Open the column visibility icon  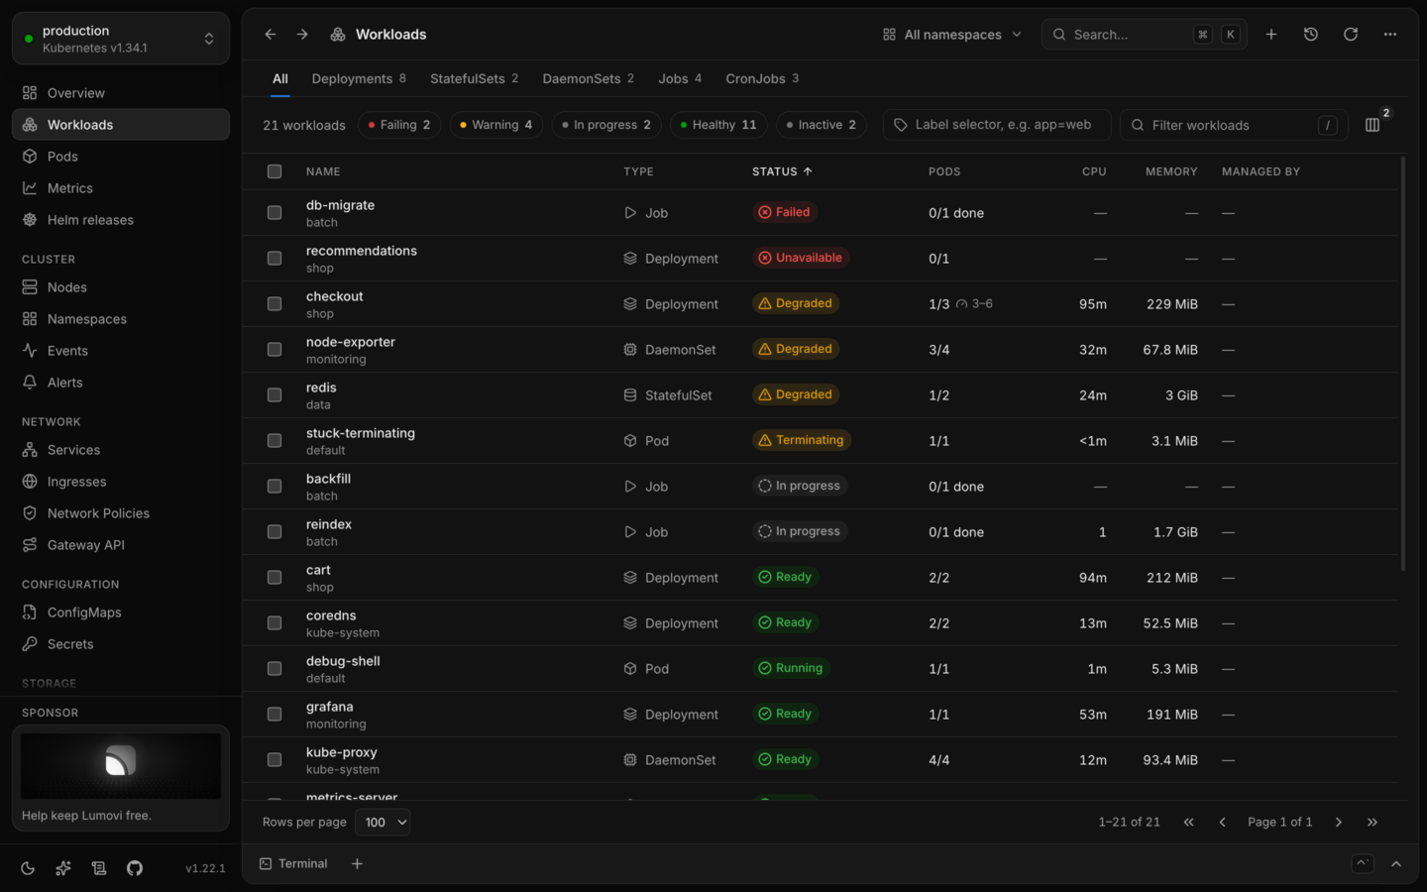click(x=1372, y=125)
